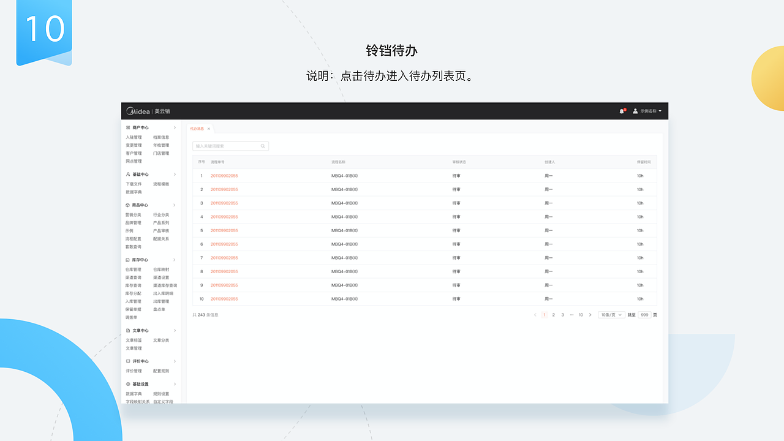The width and height of the screenshot is (784, 441).
Task: 打开每页条数「10条/页」下拉框
Action: tap(611, 314)
